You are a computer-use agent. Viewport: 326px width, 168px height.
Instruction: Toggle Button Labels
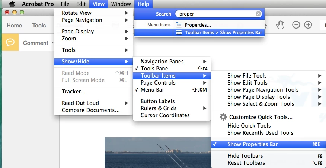[172, 101]
